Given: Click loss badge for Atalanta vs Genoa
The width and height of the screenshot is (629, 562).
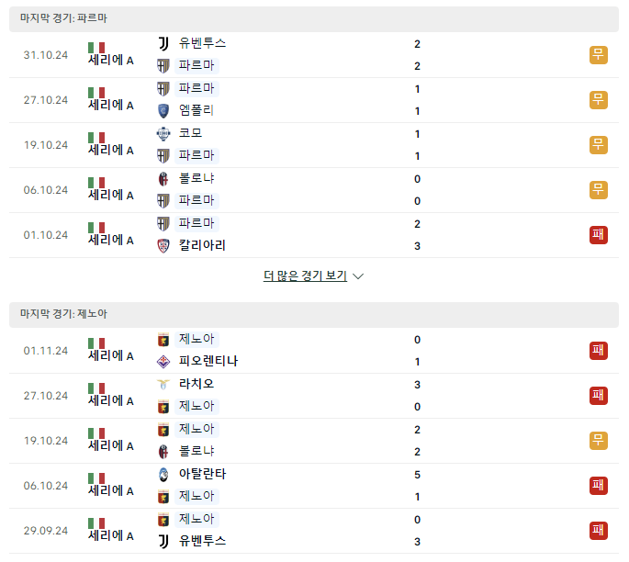Looking at the screenshot, I should pyautogui.click(x=599, y=486).
